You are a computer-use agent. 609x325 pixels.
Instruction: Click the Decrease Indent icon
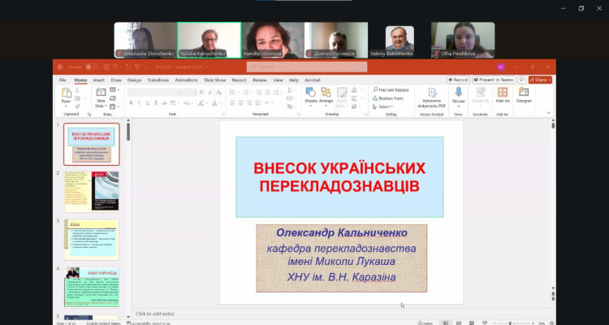tap(259, 92)
